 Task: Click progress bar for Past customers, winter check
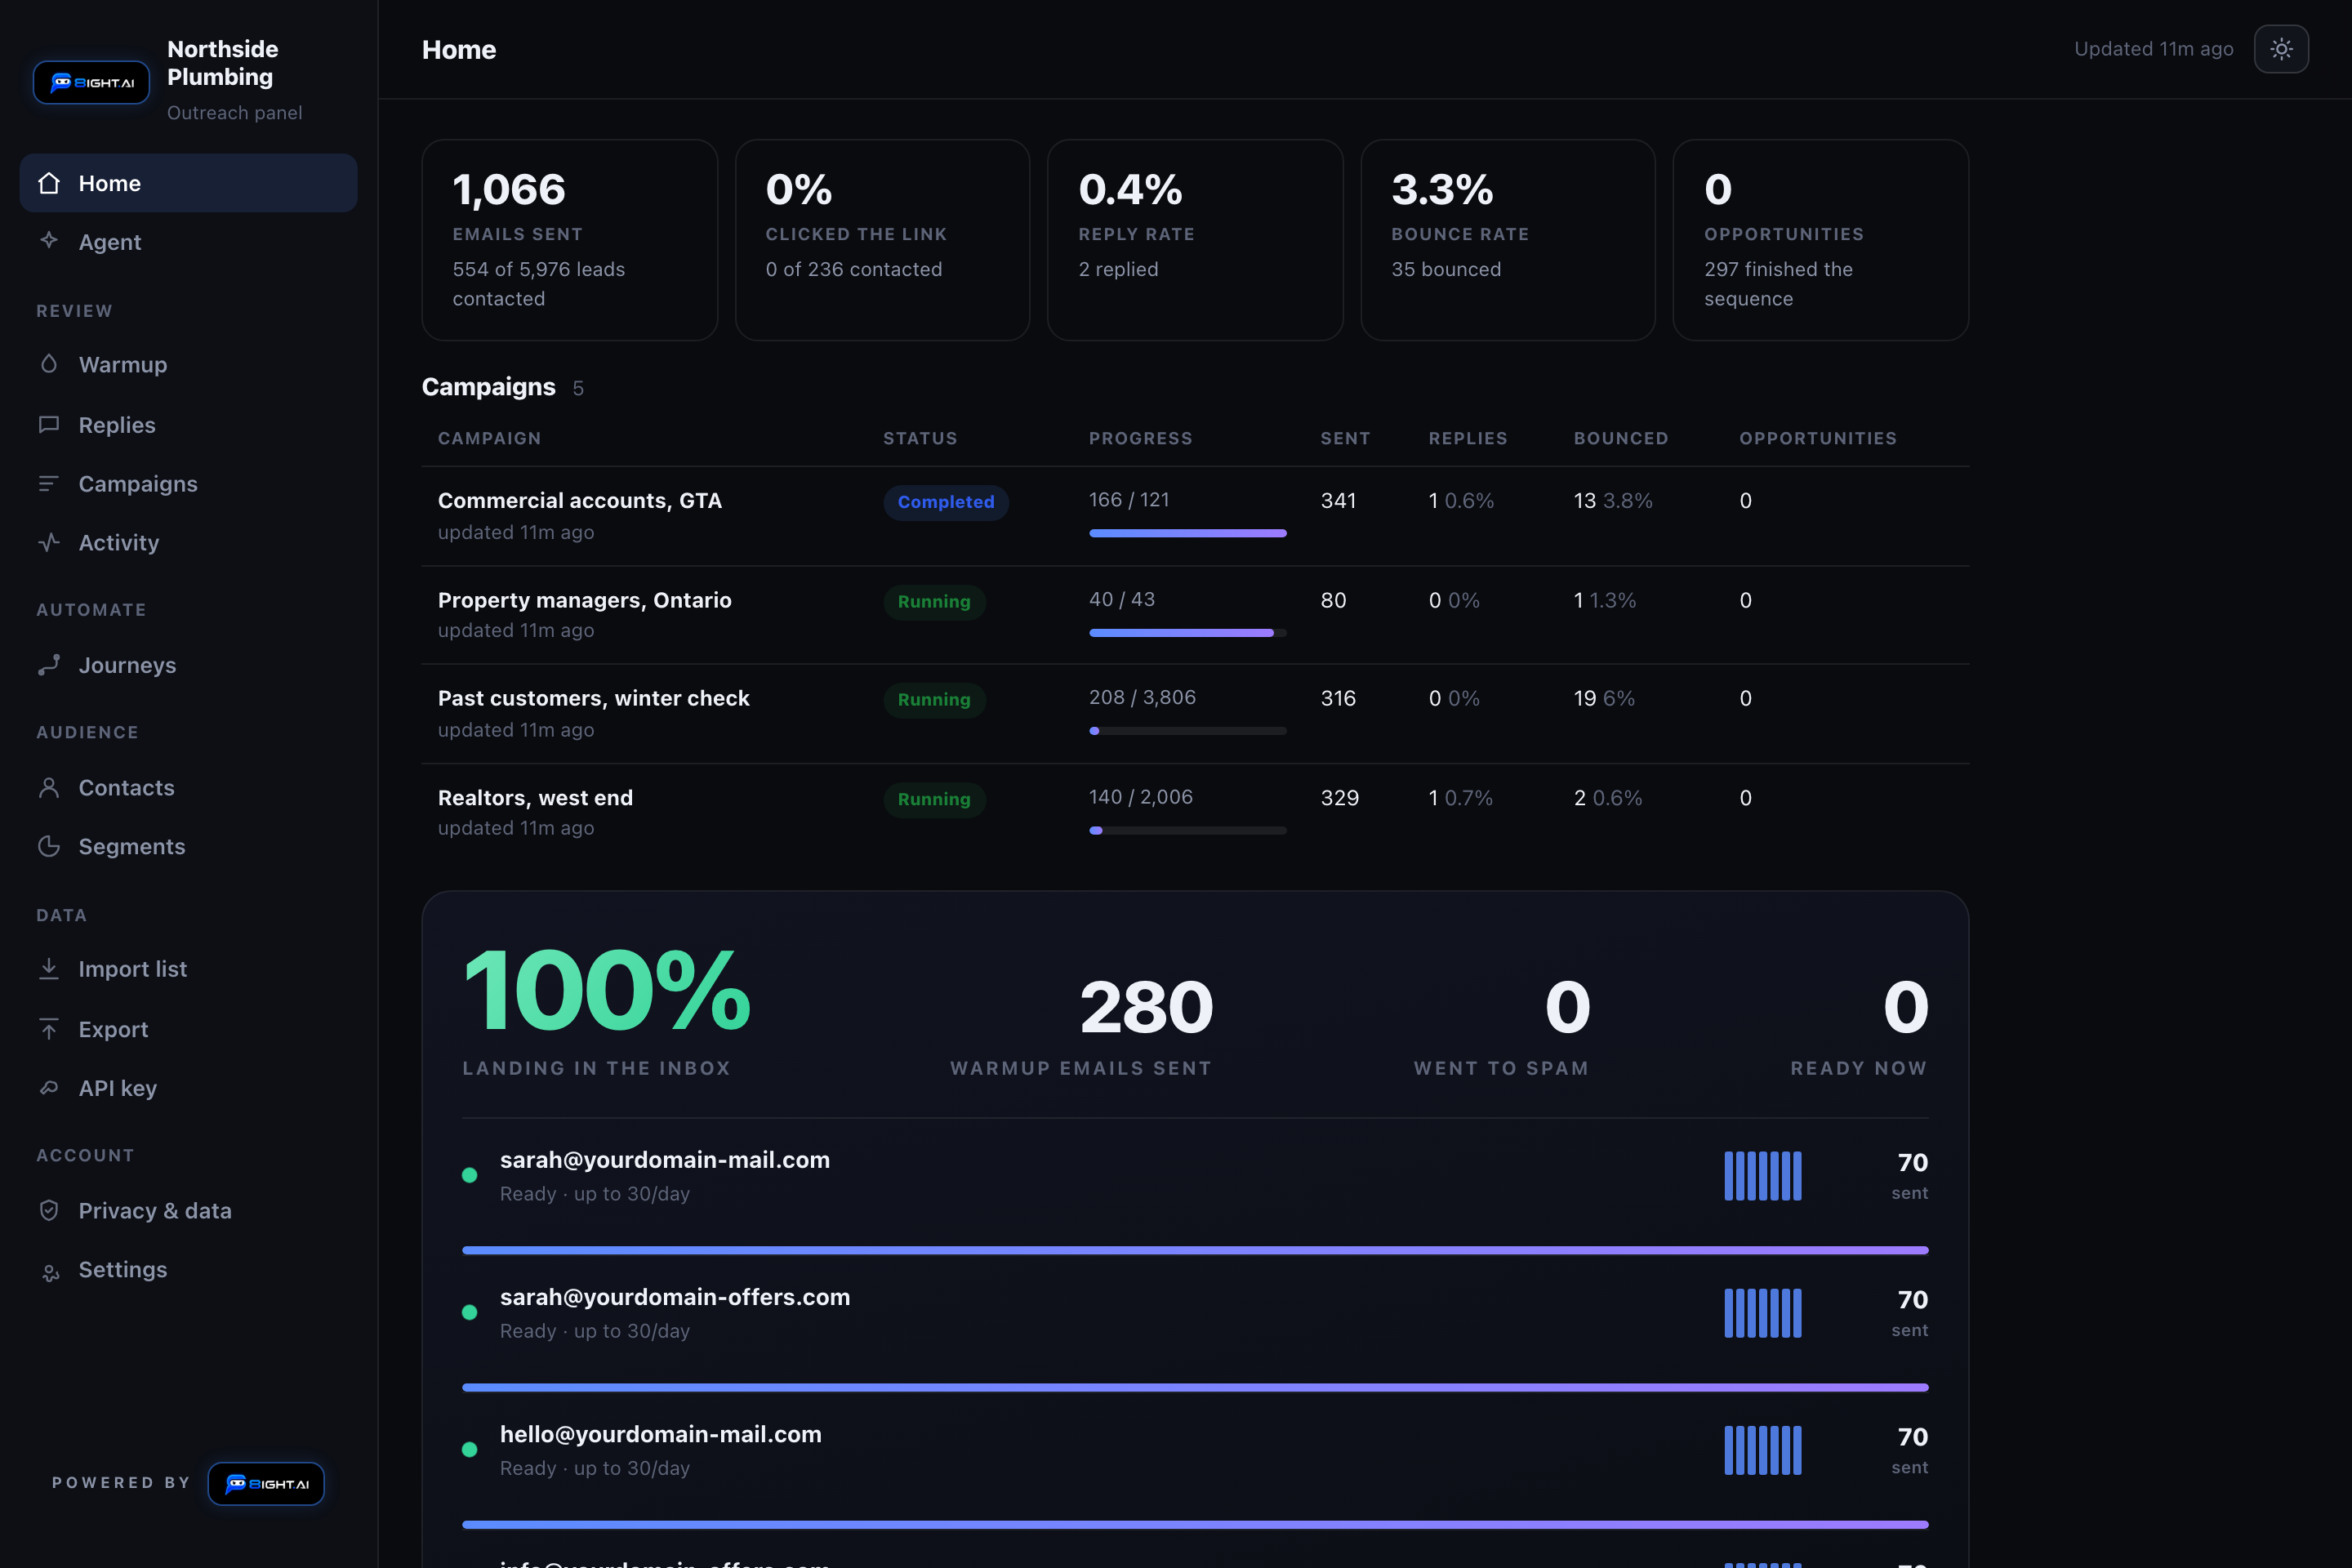1187,731
